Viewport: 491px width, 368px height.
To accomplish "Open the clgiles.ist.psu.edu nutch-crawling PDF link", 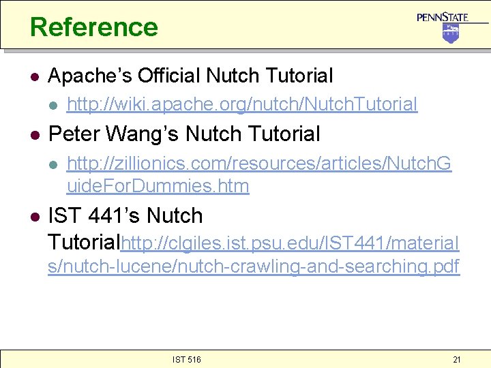I will pos(254,254).
